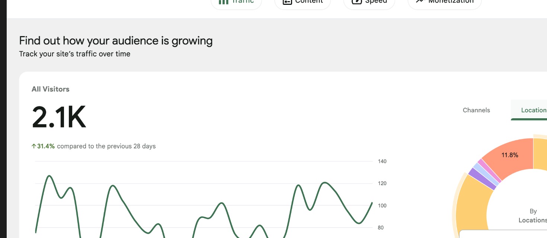547x238 pixels.
Task: Open the Monetization section pill
Action: (x=445, y=2)
